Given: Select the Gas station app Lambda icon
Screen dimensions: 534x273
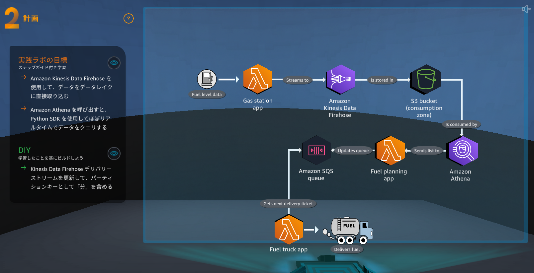Looking at the screenshot, I should (258, 79).
